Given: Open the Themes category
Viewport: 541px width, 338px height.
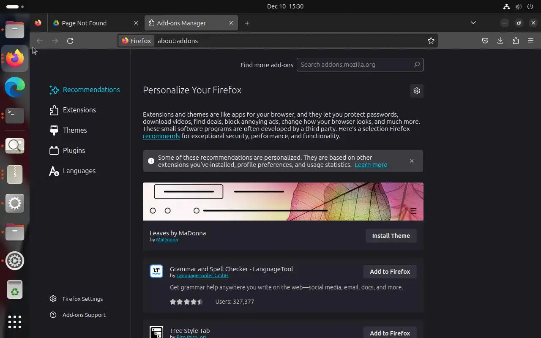Looking at the screenshot, I should (x=68, y=130).
